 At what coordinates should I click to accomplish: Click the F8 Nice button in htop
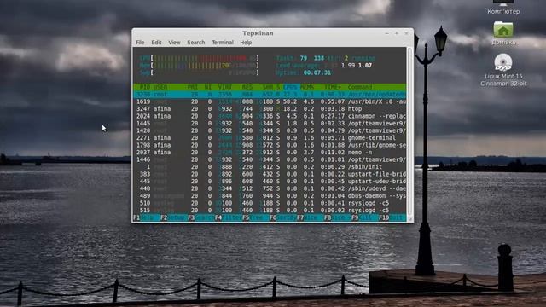(x=338, y=217)
